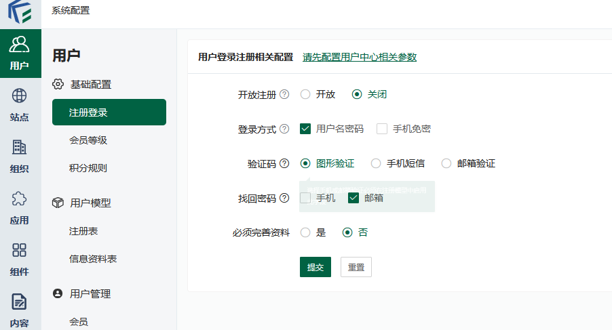Show help for 找回密码 question mark

[x=284, y=198]
